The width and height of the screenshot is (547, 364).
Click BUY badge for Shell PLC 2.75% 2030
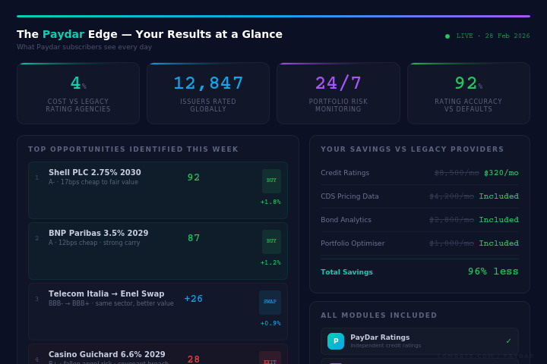tap(271, 180)
